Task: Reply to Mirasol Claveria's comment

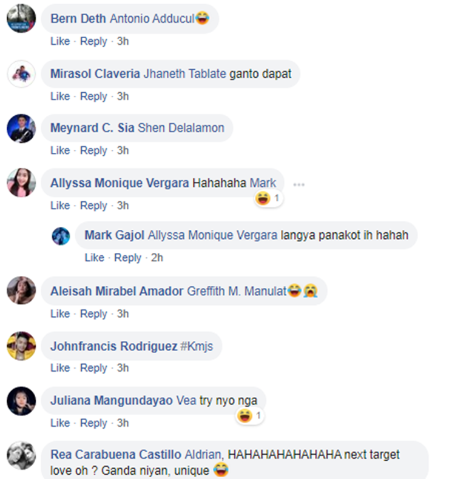Action: click(93, 96)
